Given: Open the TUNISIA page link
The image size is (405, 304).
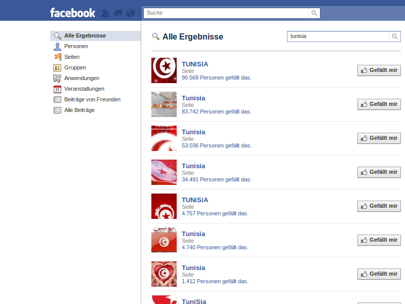Looking at the screenshot, I should click(194, 64).
